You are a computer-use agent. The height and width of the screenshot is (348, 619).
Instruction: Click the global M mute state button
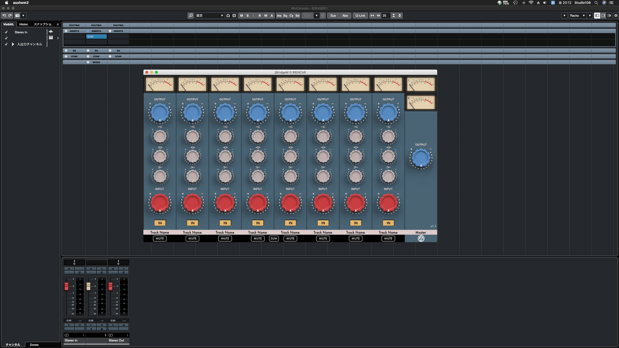coord(241,15)
